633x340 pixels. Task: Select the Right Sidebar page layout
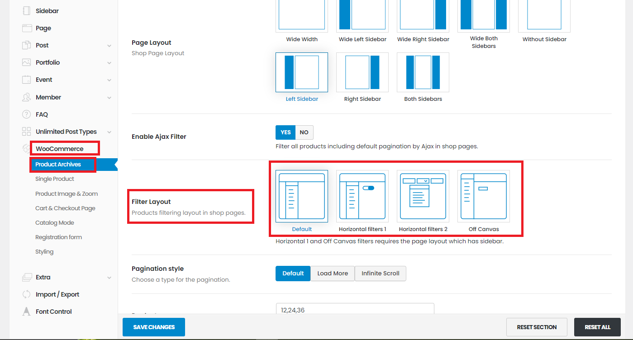tap(362, 72)
